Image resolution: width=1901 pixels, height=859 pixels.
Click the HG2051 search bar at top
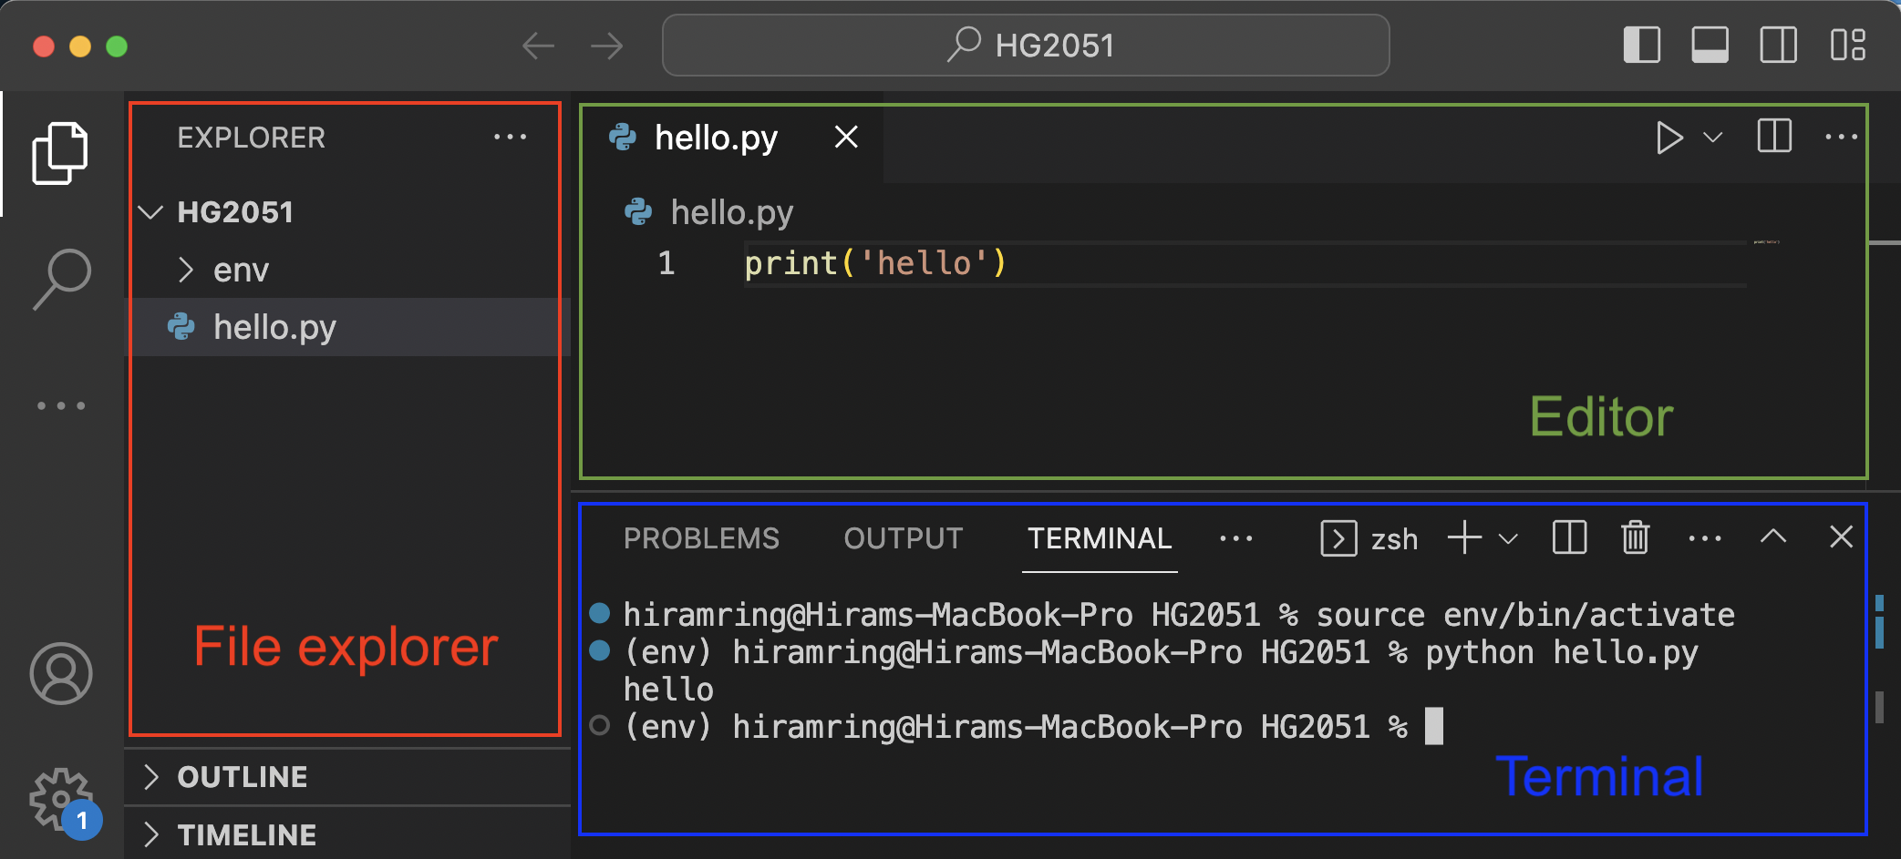click(1025, 45)
